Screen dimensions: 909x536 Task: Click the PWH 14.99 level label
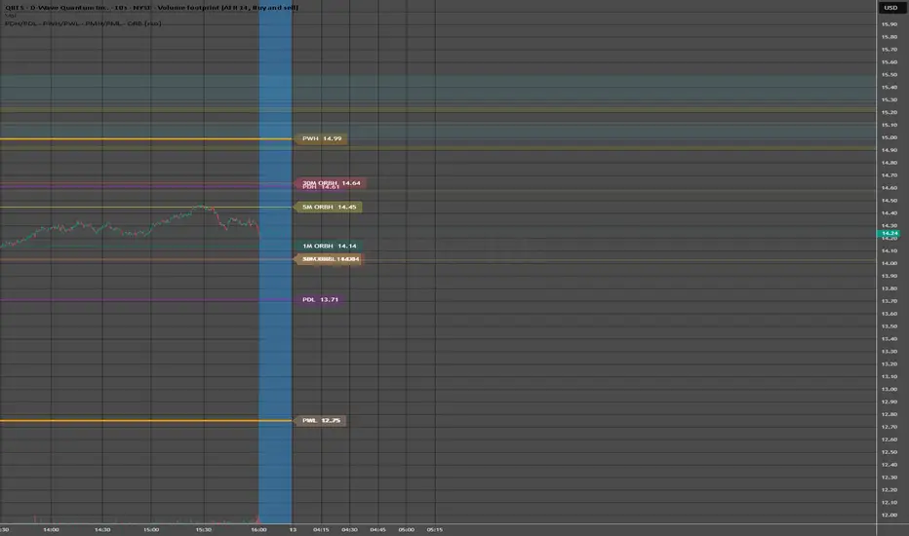[x=321, y=138]
